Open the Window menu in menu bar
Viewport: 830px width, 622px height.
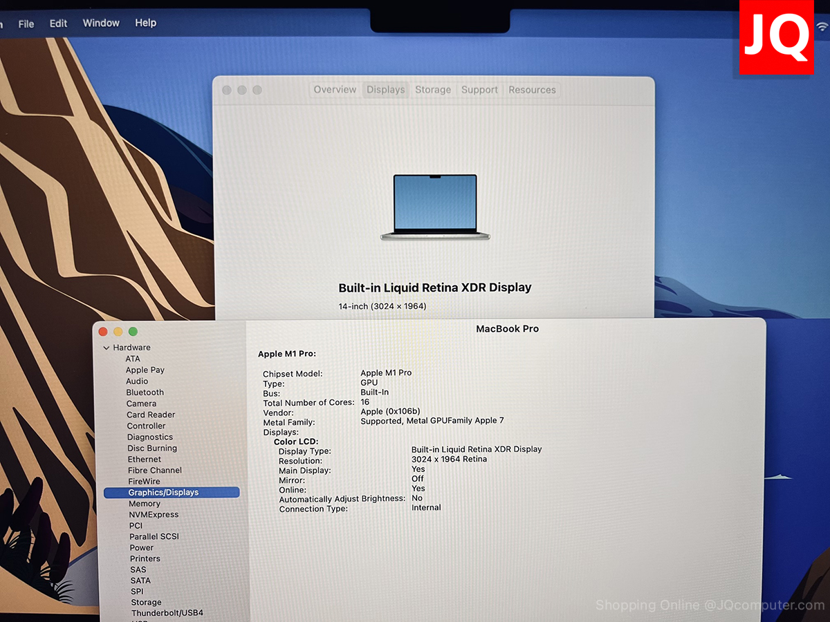click(101, 23)
